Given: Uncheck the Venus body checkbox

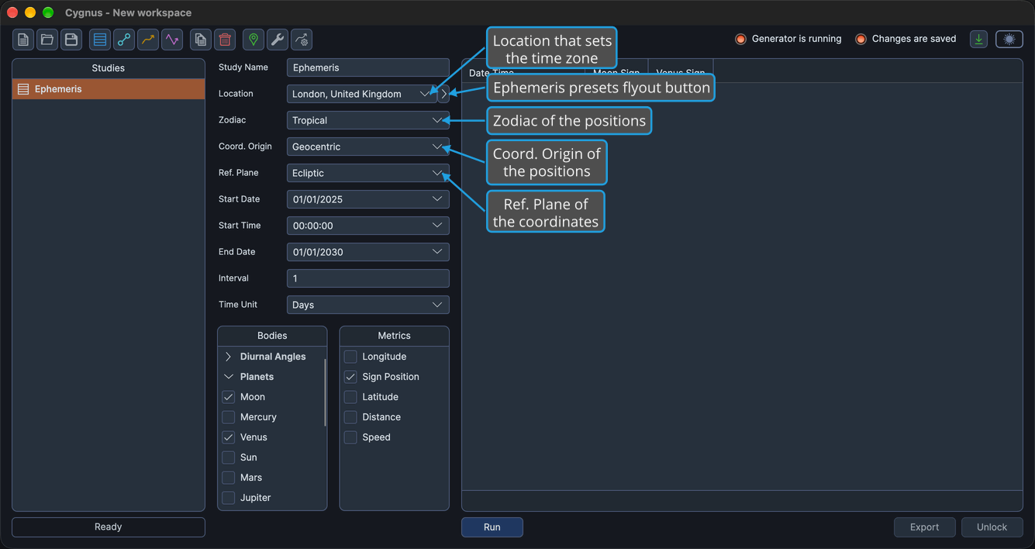Looking at the screenshot, I should click(x=229, y=437).
